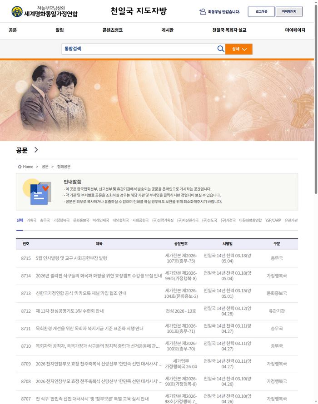Select the 대외협력국 department tab

pos(121,220)
